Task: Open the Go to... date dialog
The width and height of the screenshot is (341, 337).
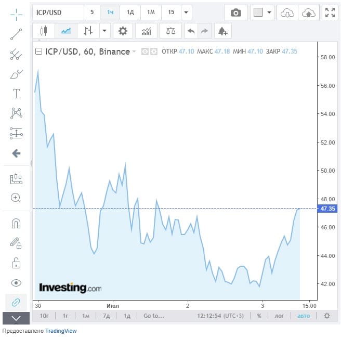Action: (x=154, y=316)
